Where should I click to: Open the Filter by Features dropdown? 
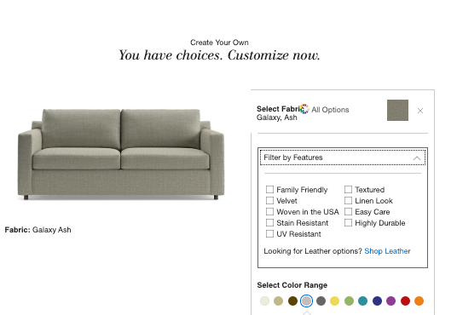[343, 157]
